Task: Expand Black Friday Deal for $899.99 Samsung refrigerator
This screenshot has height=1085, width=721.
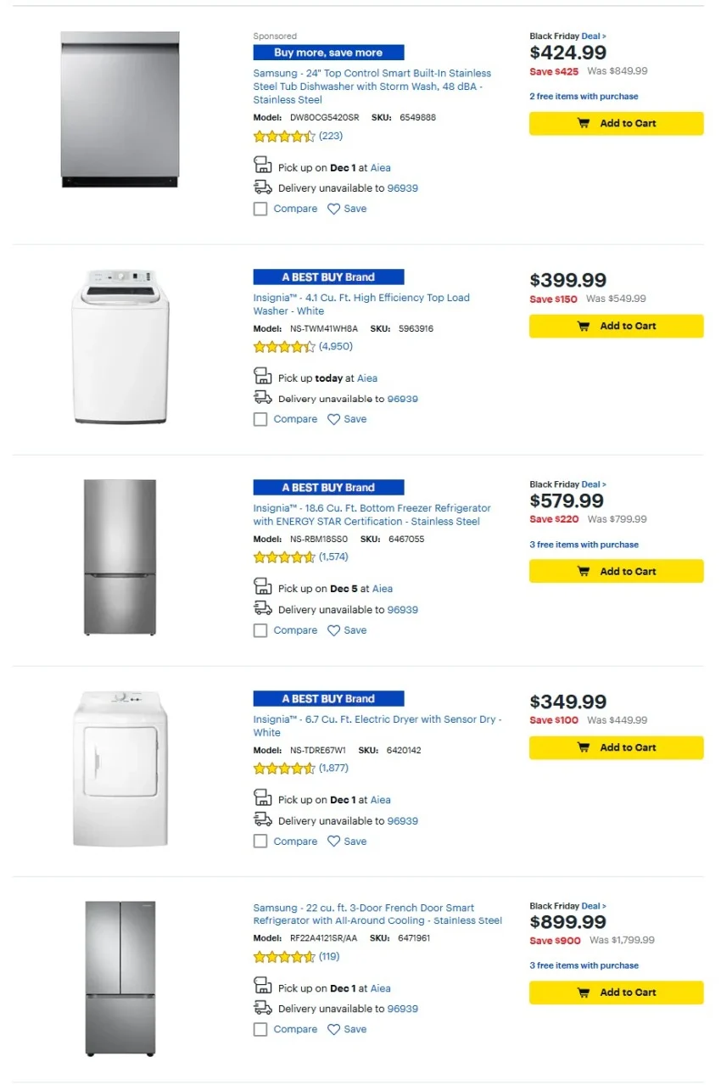Action: (594, 906)
